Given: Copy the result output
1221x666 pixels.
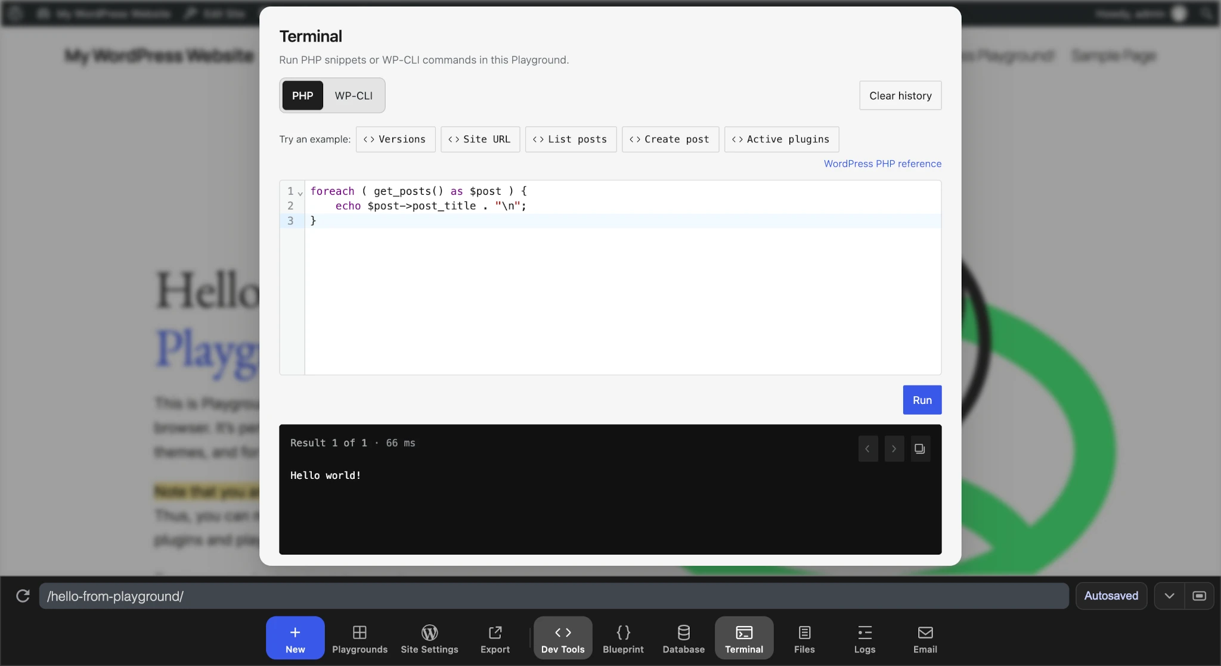Looking at the screenshot, I should (920, 449).
